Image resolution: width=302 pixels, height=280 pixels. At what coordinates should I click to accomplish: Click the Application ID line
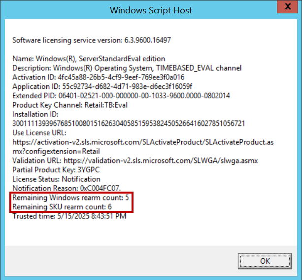click(102, 86)
